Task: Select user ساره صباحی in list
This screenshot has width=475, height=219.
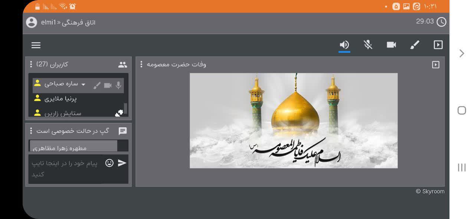Action: pos(78,85)
